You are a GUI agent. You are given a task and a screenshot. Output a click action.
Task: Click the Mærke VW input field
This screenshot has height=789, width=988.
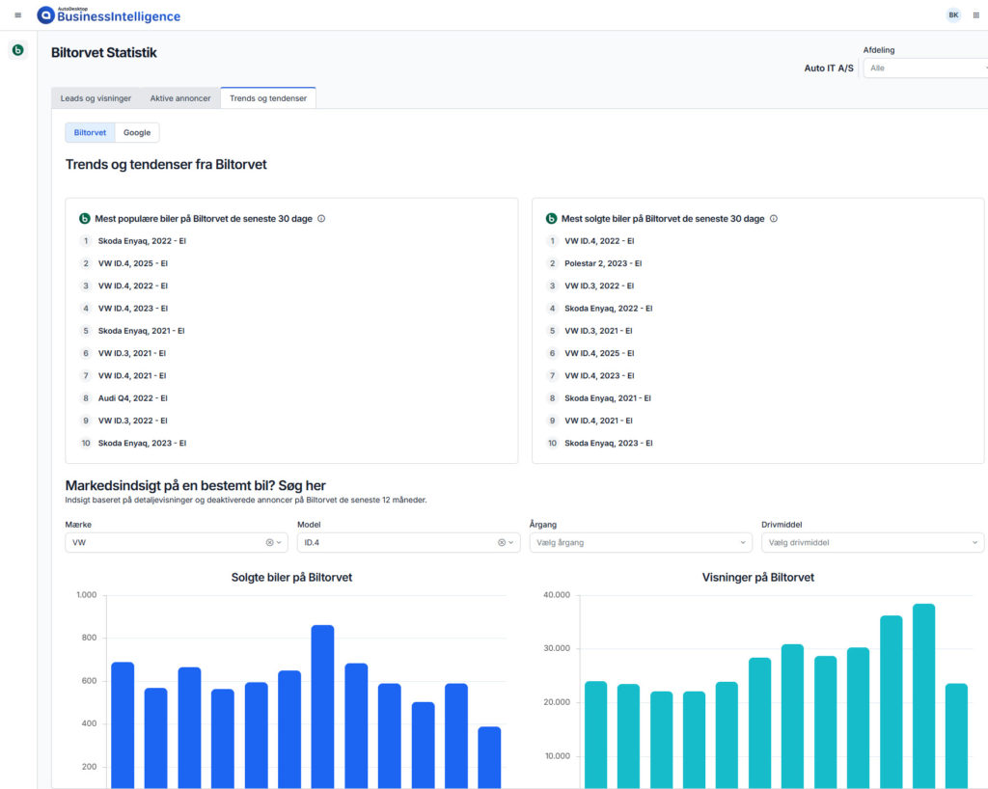click(x=177, y=542)
